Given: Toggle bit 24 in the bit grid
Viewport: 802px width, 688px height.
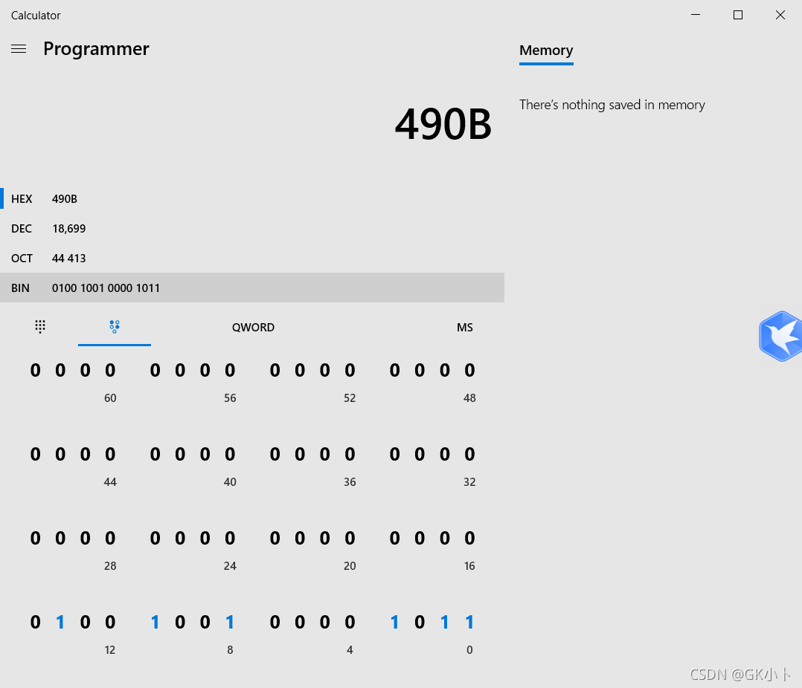Looking at the screenshot, I should pos(230,539).
